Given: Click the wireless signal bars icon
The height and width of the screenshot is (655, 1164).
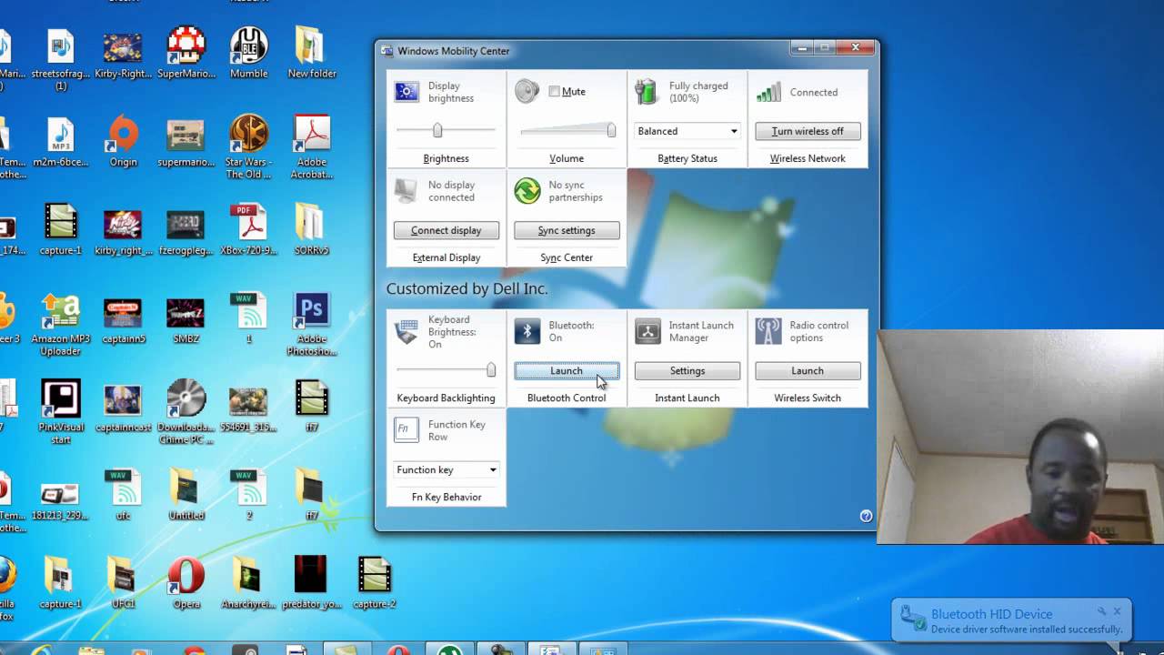Looking at the screenshot, I should [768, 92].
